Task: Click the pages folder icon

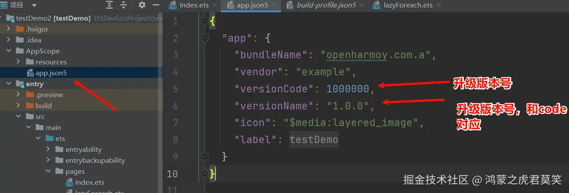Action: (x=59, y=172)
